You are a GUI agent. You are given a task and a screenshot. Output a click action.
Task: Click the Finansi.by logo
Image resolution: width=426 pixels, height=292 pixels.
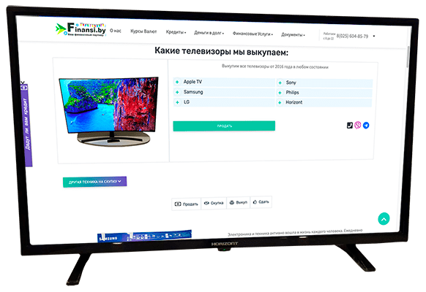pyautogui.click(x=81, y=29)
